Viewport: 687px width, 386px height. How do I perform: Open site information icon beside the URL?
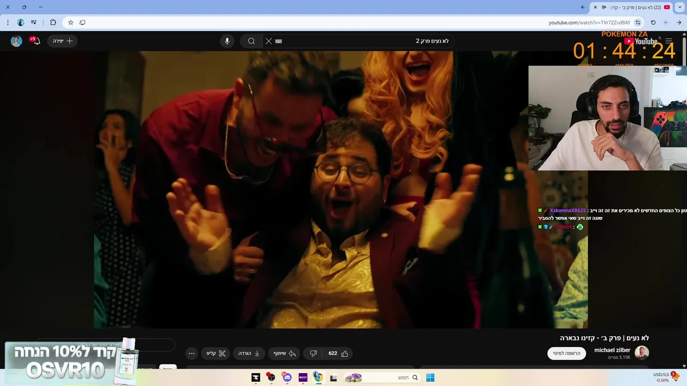point(638,23)
